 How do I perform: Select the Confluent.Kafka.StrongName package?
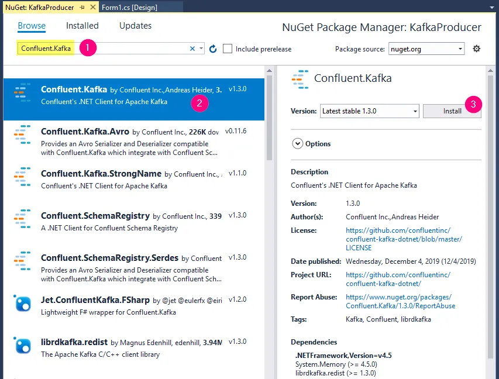point(133,183)
